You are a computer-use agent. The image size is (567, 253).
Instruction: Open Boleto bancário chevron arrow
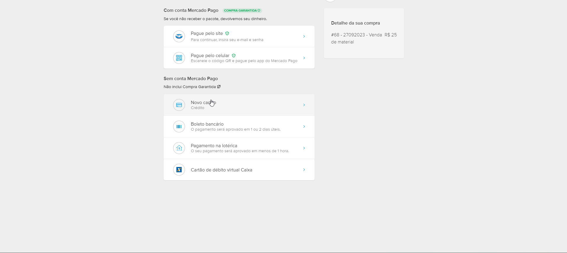coord(304,126)
